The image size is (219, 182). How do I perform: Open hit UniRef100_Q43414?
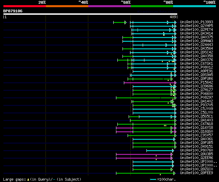[196, 34]
